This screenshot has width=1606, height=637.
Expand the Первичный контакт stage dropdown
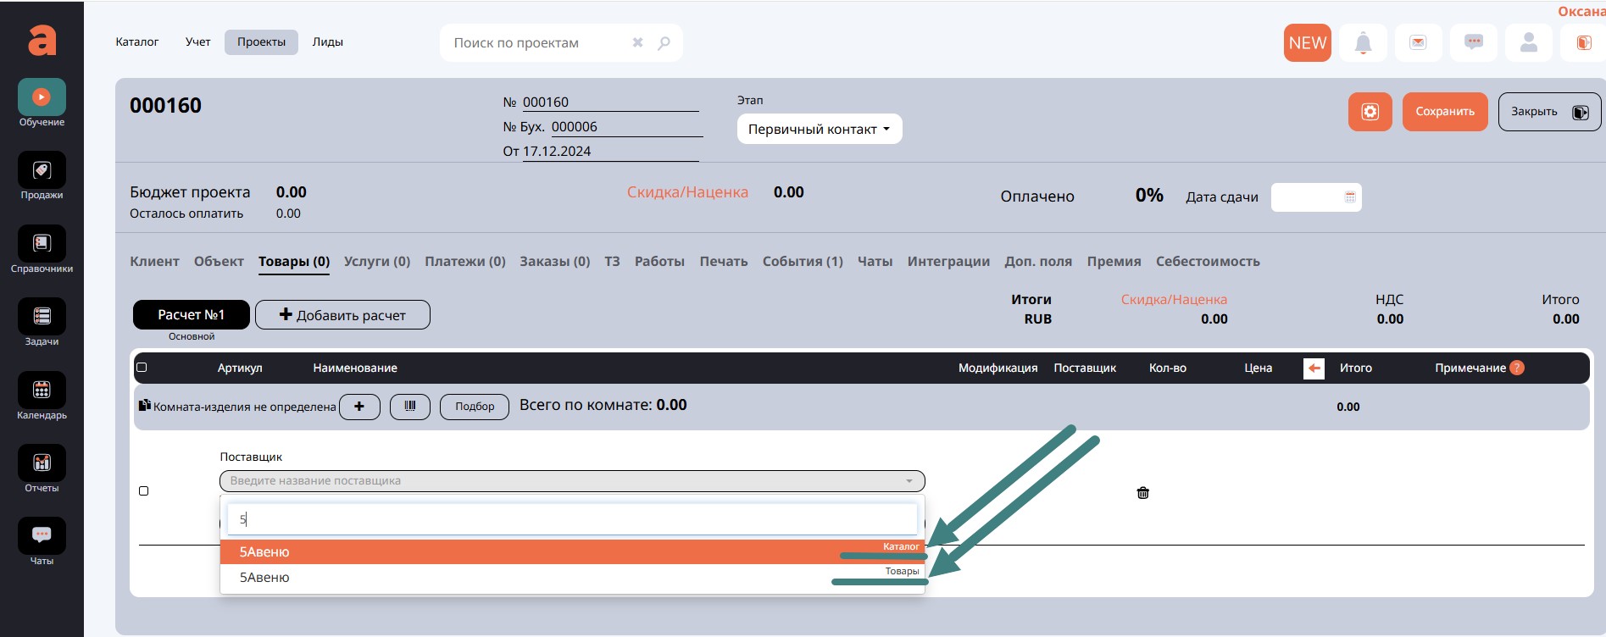(819, 130)
